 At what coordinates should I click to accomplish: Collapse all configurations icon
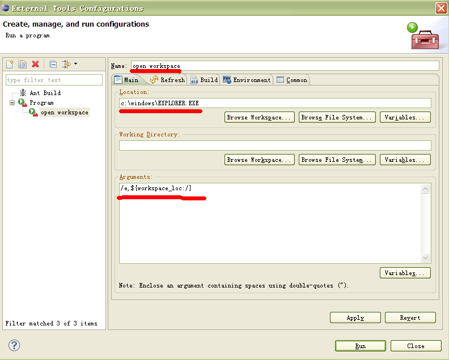point(53,64)
